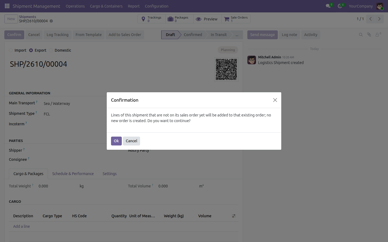
Task: Click the Shipment Management app title
Action: (x=36, y=6)
